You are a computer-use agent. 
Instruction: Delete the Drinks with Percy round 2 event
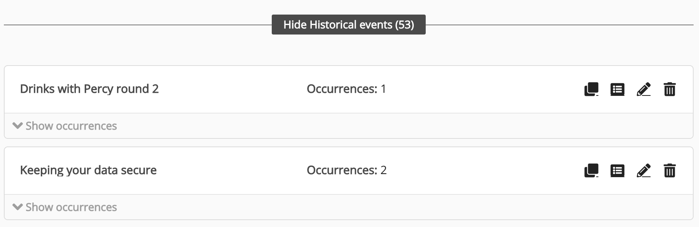pyautogui.click(x=670, y=89)
